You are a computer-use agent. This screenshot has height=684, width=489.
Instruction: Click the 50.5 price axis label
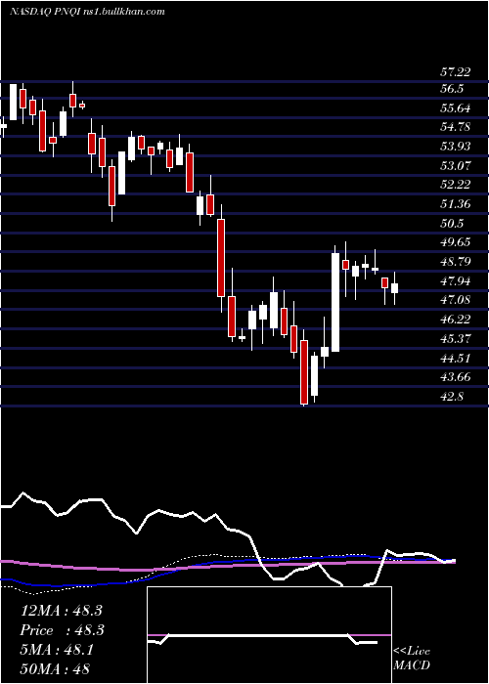coord(452,224)
